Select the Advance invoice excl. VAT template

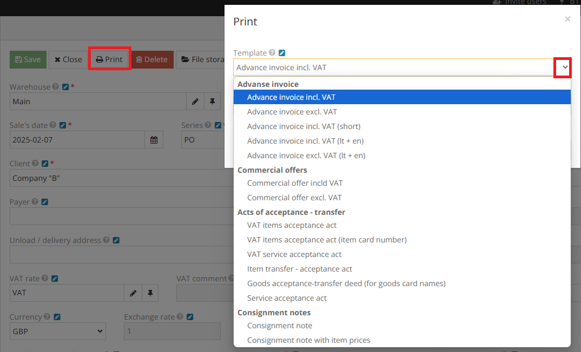(292, 111)
